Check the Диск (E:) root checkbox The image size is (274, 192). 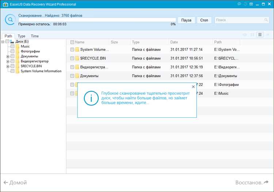(7, 41)
